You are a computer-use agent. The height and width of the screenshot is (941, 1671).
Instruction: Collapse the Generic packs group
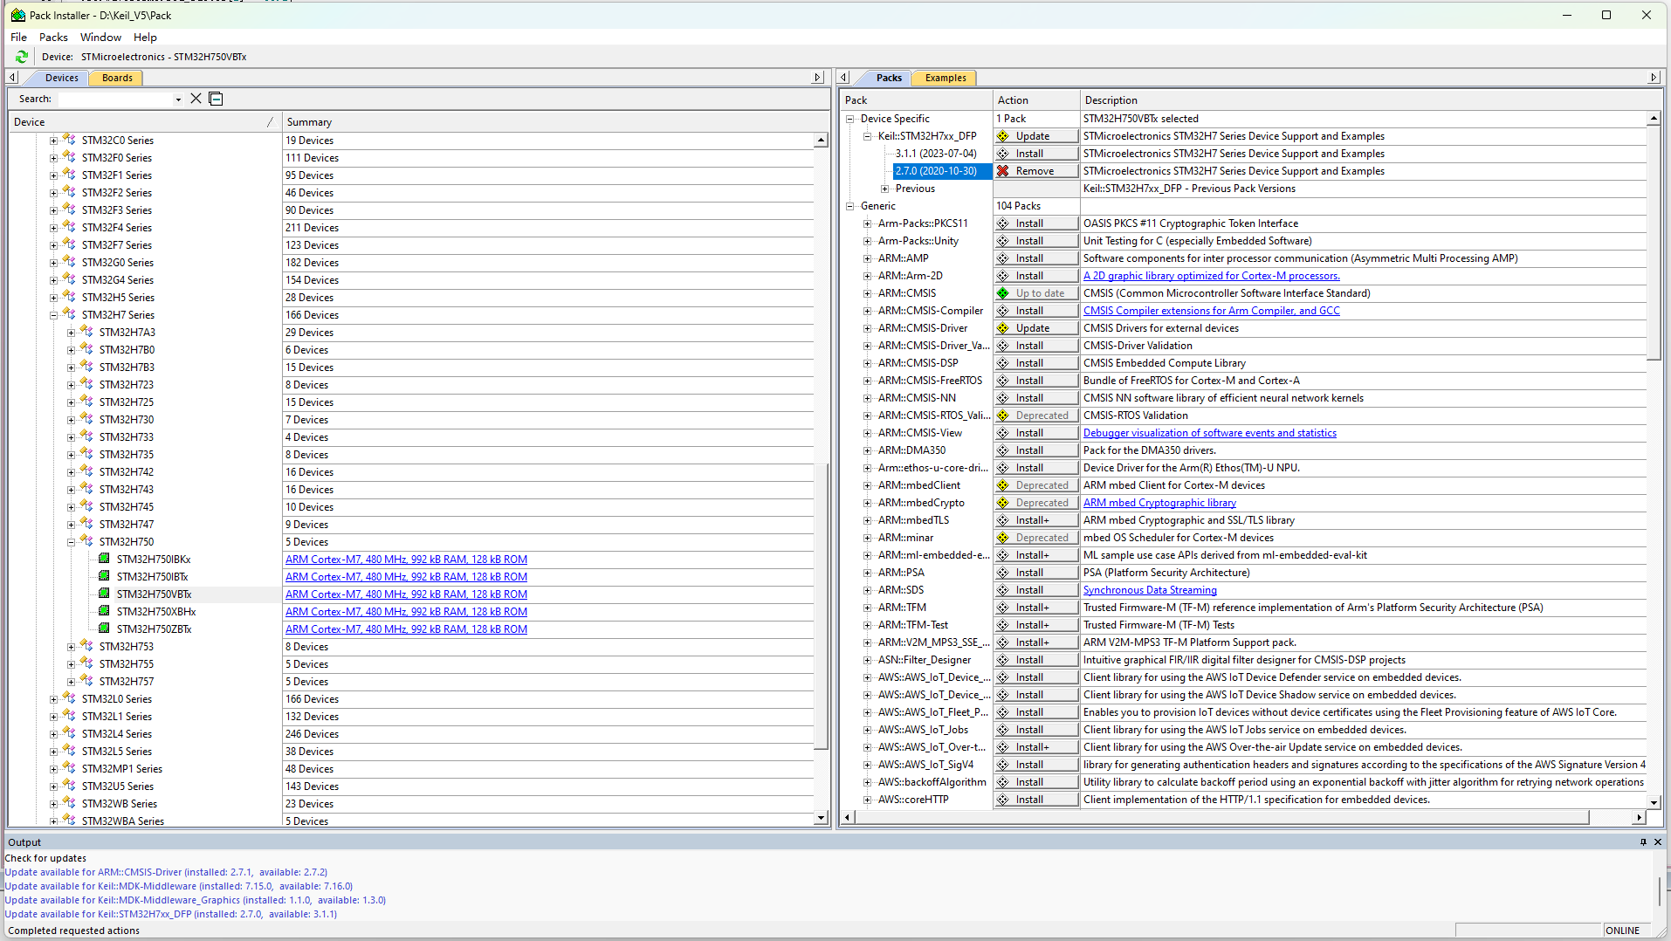850,206
